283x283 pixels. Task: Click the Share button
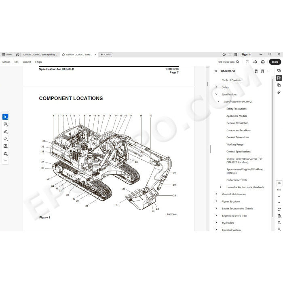coord(275,62)
